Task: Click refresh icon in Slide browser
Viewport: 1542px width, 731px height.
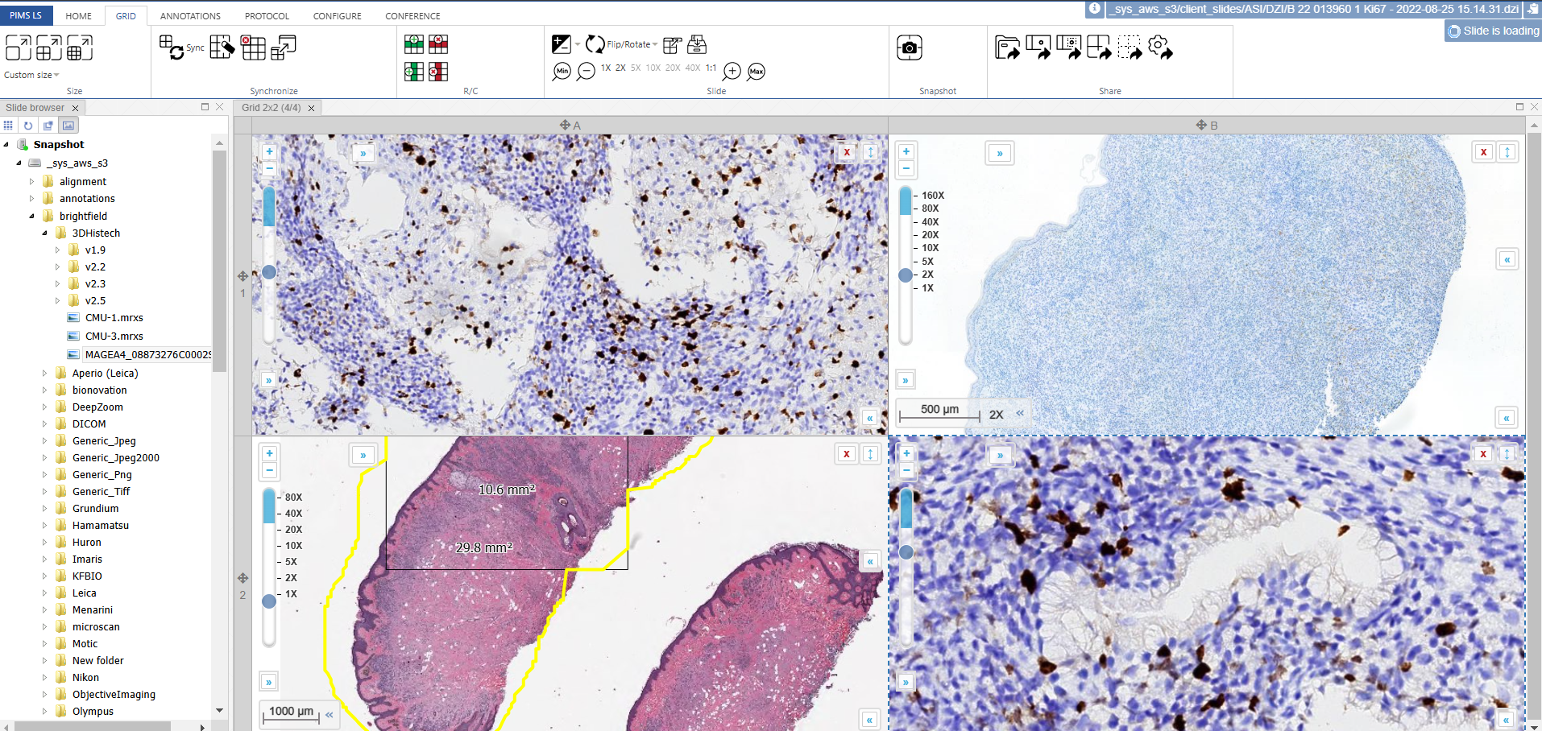Action: click(x=28, y=126)
